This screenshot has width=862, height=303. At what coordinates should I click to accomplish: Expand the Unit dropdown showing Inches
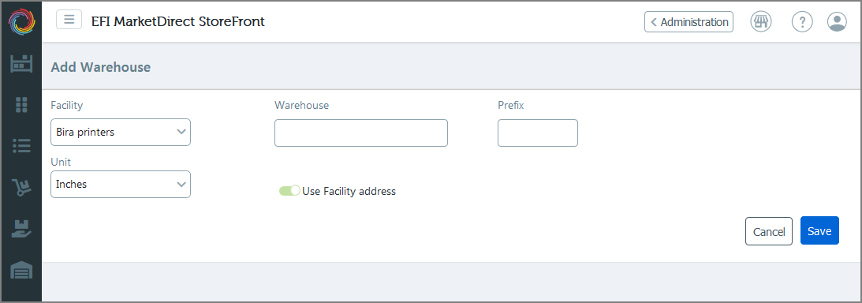point(121,184)
